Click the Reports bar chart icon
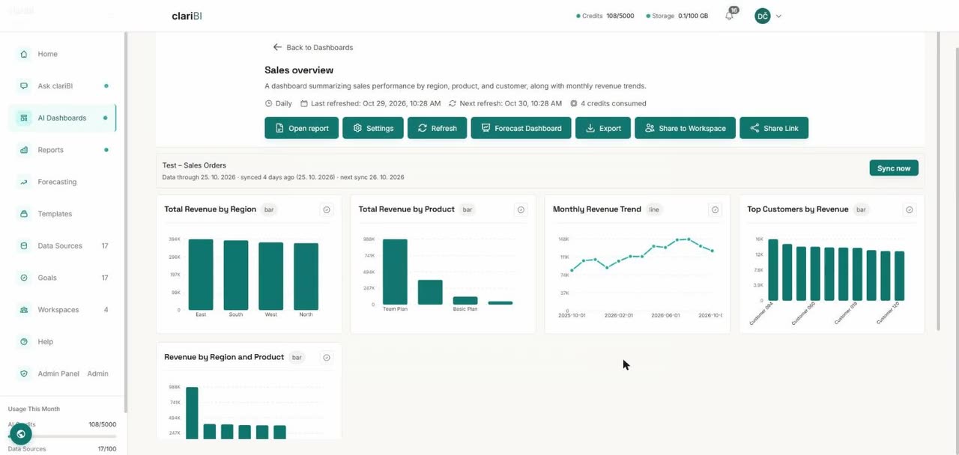The width and height of the screenshot is (959, 455). [x=23, y=150]
